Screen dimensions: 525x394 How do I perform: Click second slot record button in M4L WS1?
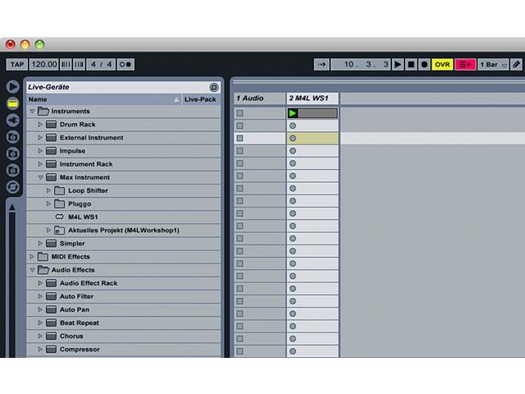(293, 126)
